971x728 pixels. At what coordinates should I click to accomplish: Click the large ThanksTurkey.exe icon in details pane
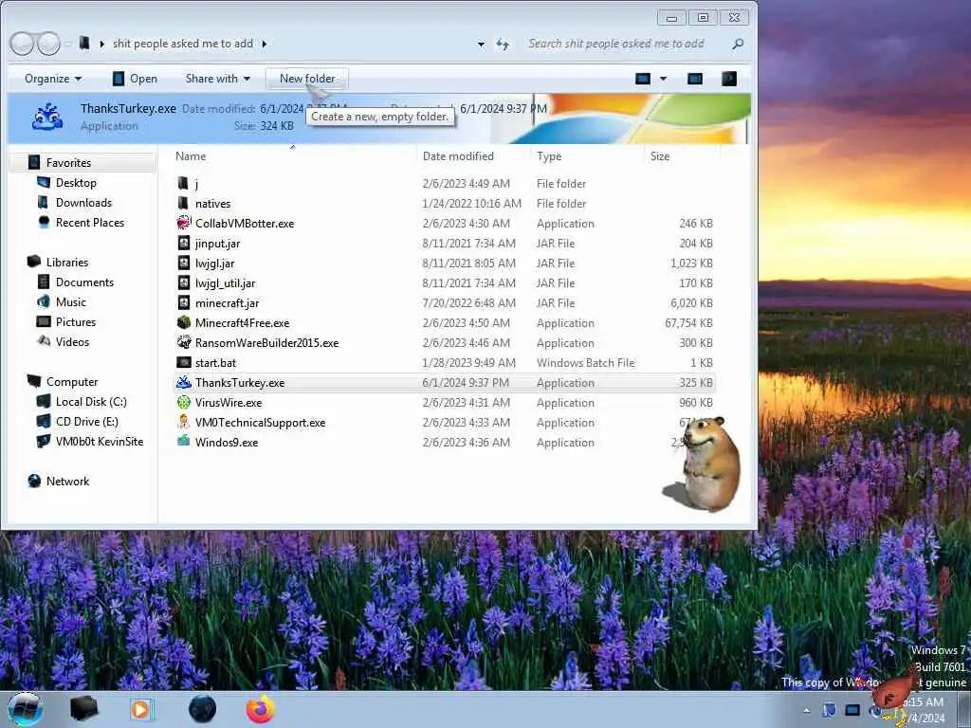[x=47, y=117]
